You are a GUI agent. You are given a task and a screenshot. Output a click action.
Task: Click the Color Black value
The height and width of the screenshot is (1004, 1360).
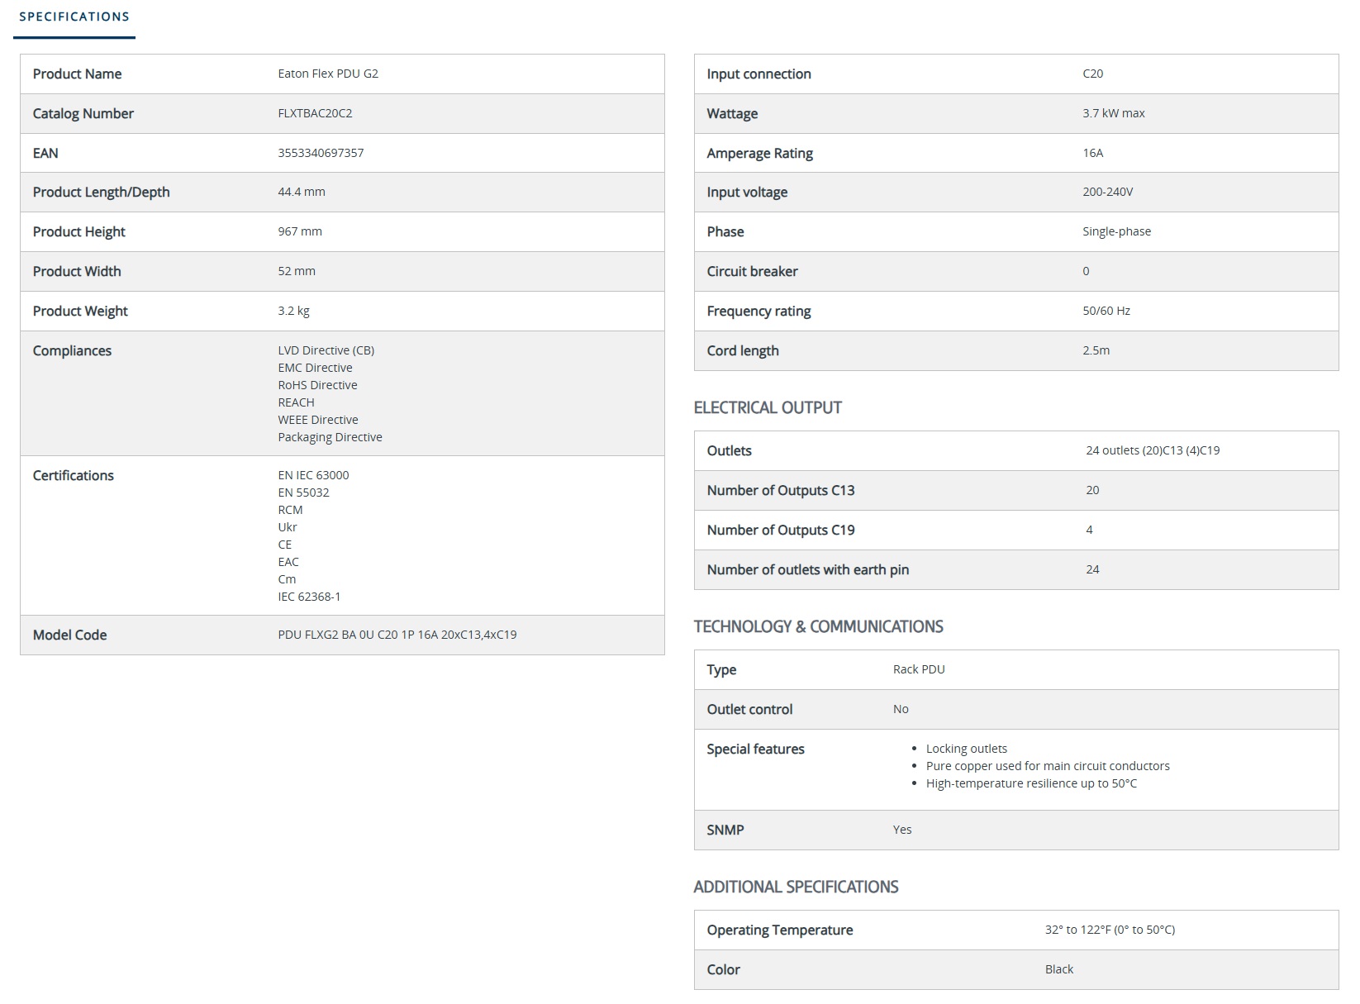pos(1059,969)
